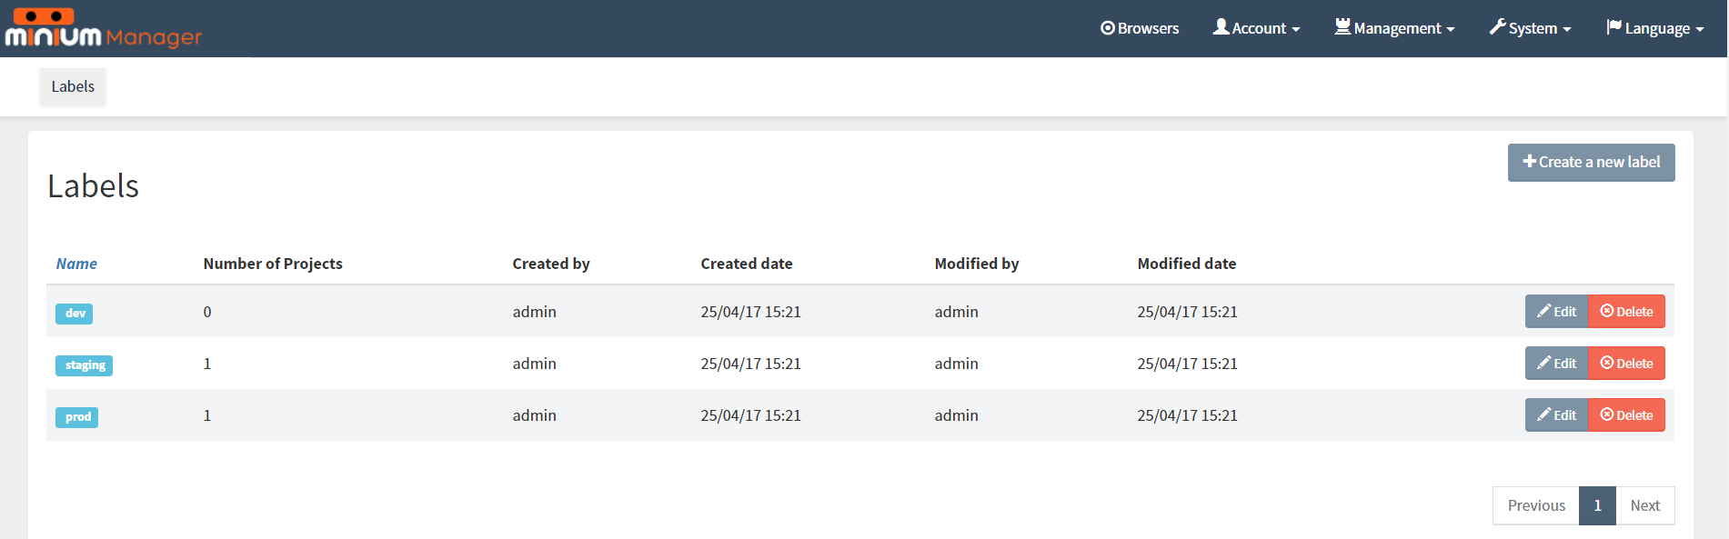Click the staging label badge
The image size is (1729, 539).
(85, 364)
